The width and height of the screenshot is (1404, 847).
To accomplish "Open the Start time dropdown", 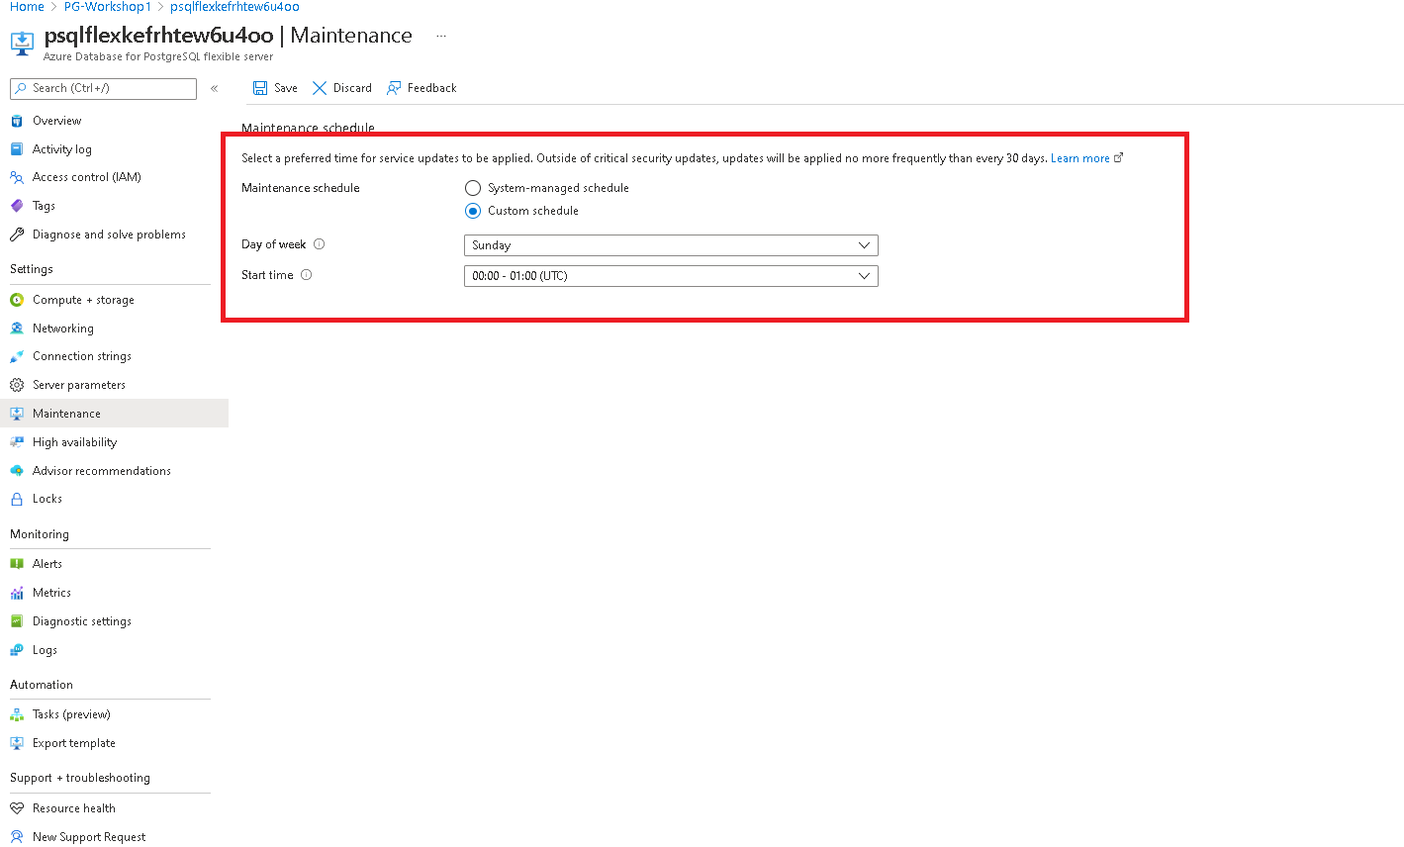I will point(671,275).
